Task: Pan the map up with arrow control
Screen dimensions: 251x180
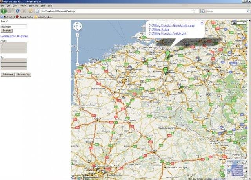Action: pyautogui.click(x=78, y=23)
